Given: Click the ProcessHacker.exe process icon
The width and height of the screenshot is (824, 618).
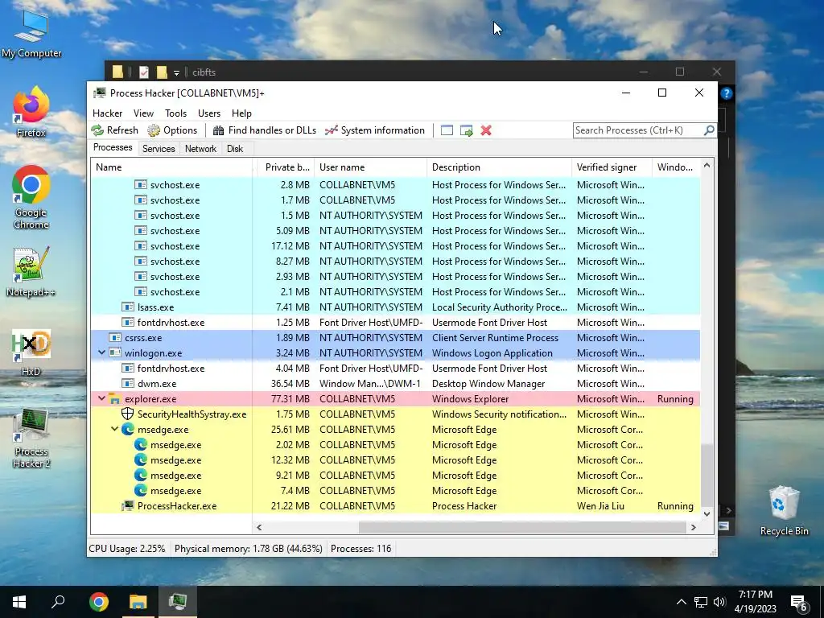Looking at the screenshot, I should [128, 505].
